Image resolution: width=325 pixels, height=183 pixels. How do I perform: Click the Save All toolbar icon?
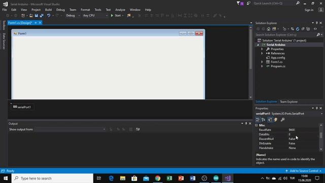point(42,16)
